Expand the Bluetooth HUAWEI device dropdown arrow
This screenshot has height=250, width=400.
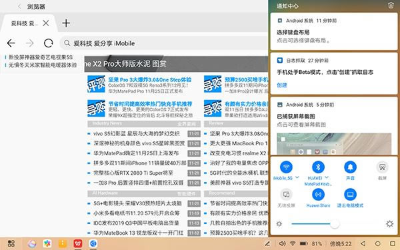[327, 177]
